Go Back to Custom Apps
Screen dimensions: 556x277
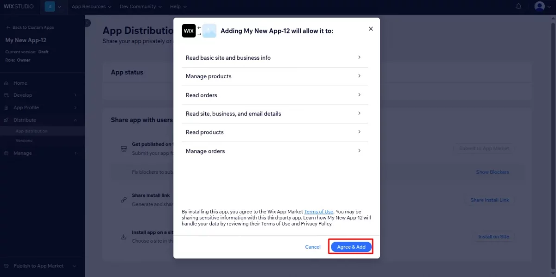click(30, 27)
